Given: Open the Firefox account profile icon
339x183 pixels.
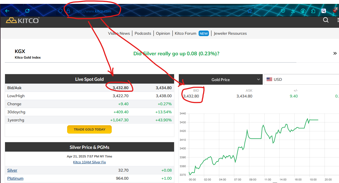Looking at the screenshot, I should tap(303, 11).
